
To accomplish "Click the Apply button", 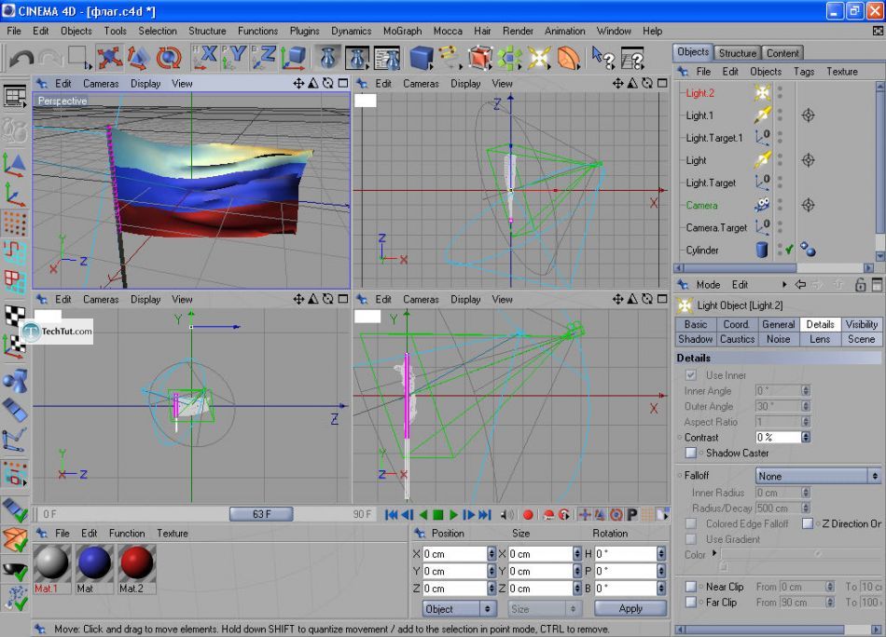I will (630, 609).
